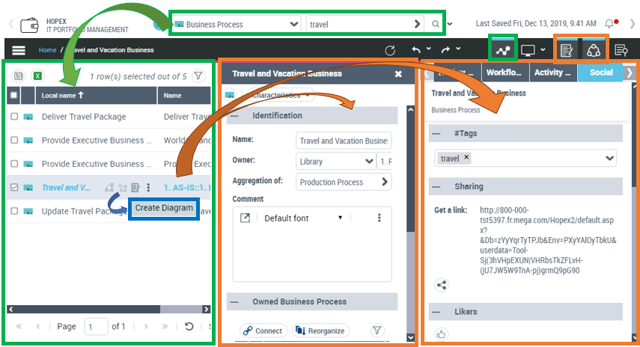Toggle the select-all checkbox in header
640x347 pixels.
click(x=13, y=96)
